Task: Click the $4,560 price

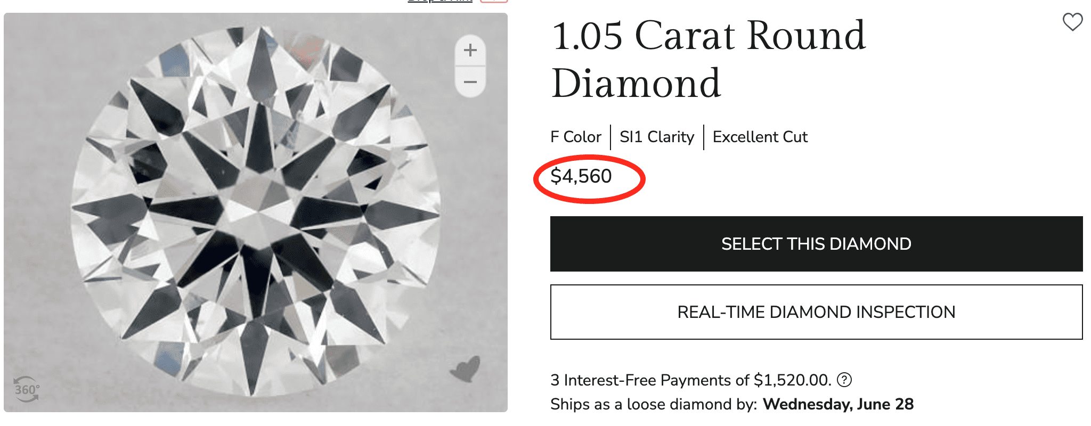Action: tap(581, 176)
